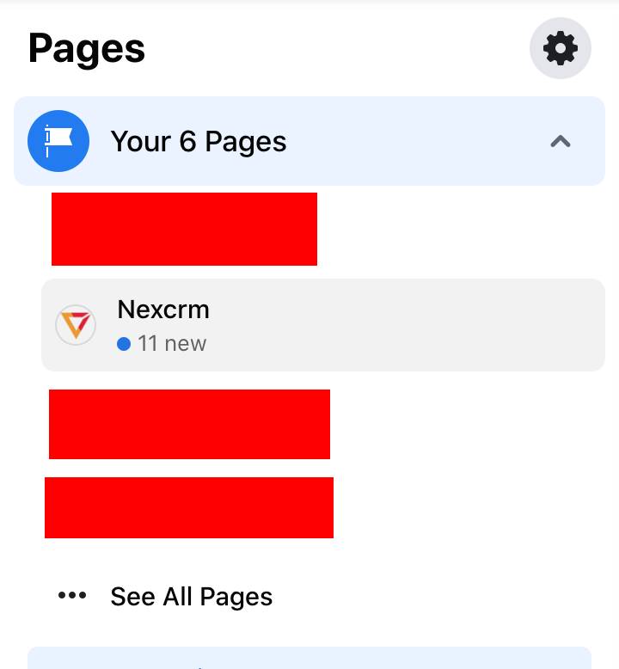
Task: Click the light blue button at bottom edge
Action: [x=309, y=658]
